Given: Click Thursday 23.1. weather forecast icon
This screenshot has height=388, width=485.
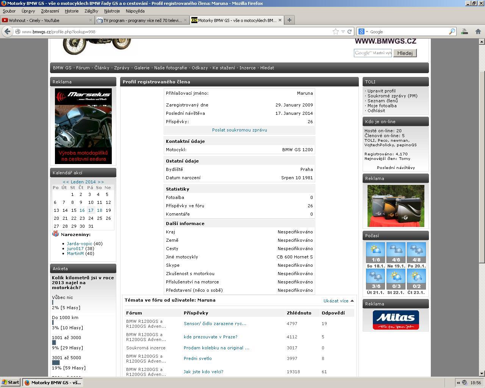Looking at the screenshot, I should pyautogui.click(x=416, y=279).
